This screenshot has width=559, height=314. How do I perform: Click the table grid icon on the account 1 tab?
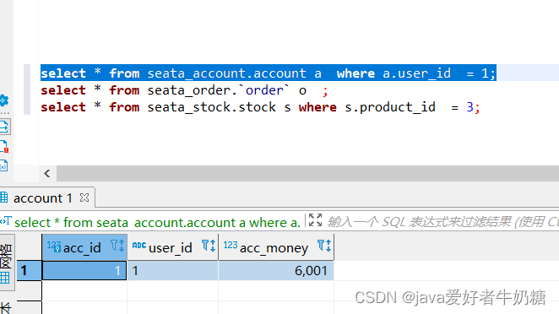coord(4,198)
